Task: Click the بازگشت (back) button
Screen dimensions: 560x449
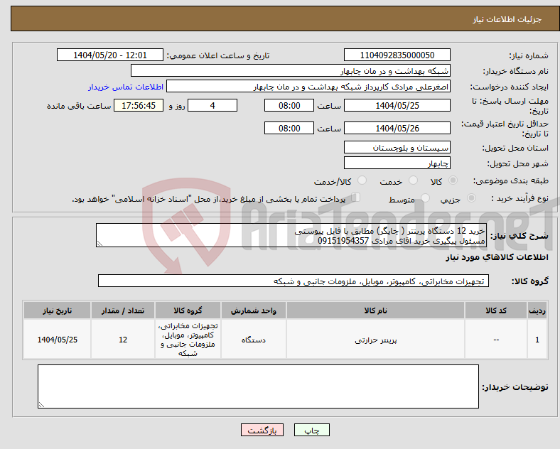Action: click(262, 430)
